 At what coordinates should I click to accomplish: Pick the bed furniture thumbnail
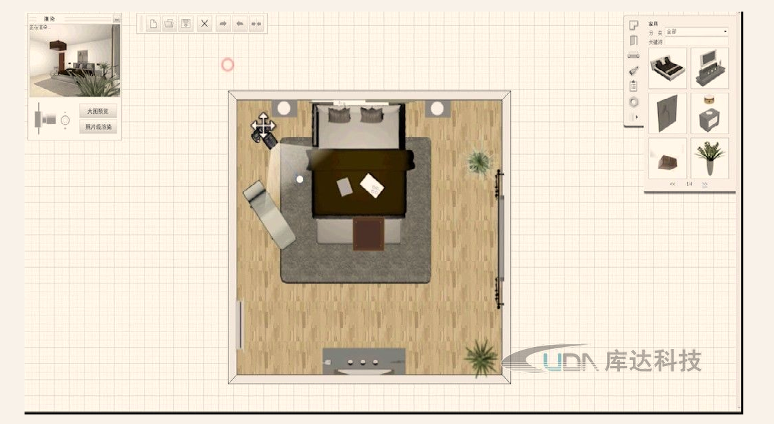click(x=668, y=68)
